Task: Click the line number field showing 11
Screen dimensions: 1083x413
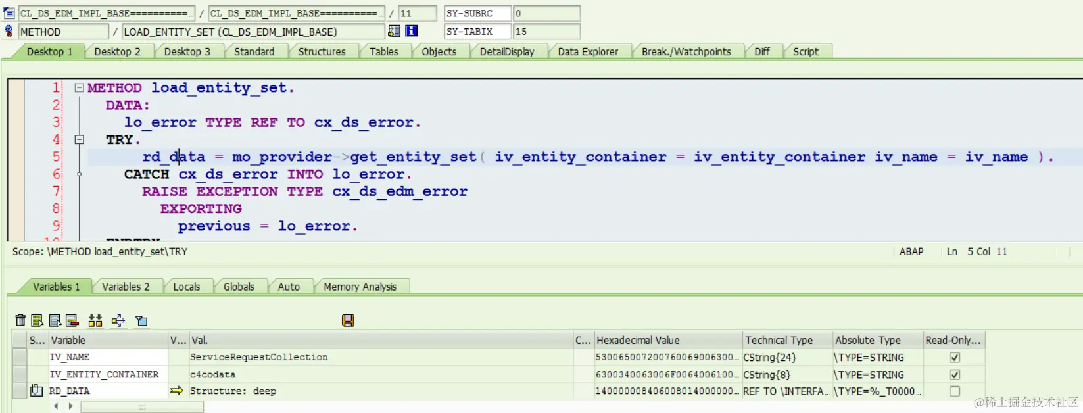Action: tap(417, 13)
